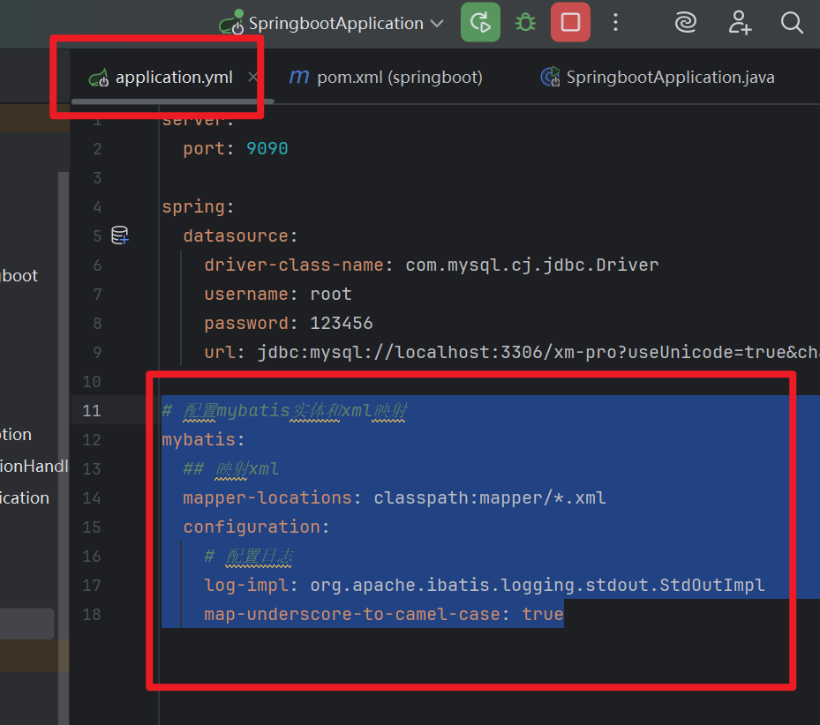Close the application.yml tab
This screenshot has width=820, height=725.
tap(252, 77)
